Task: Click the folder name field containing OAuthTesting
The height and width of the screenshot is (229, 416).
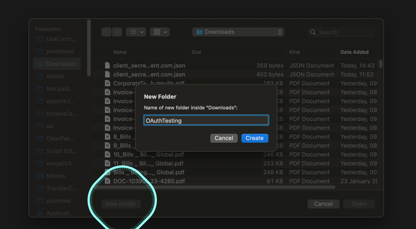Action: pyautogui.click(x=206, y=120)
